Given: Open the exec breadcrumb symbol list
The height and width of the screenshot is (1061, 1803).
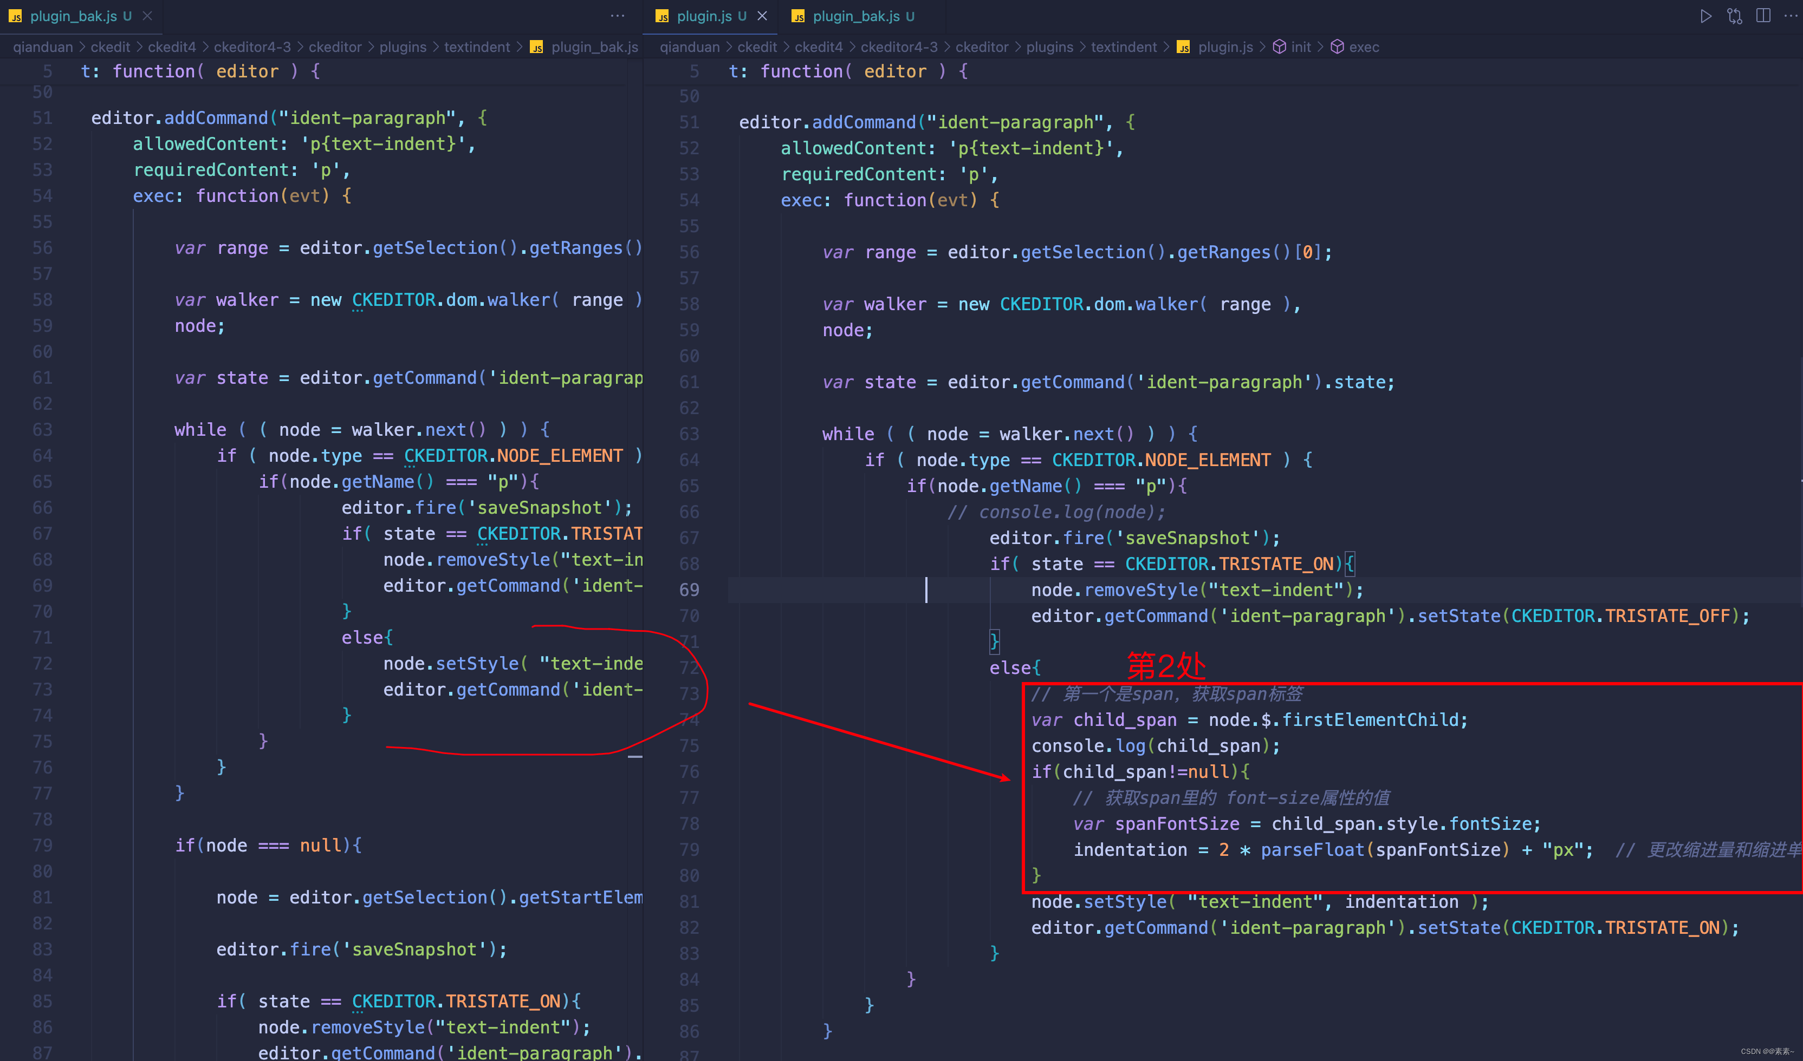Looking at the screenshot, I should point(1364,47).
